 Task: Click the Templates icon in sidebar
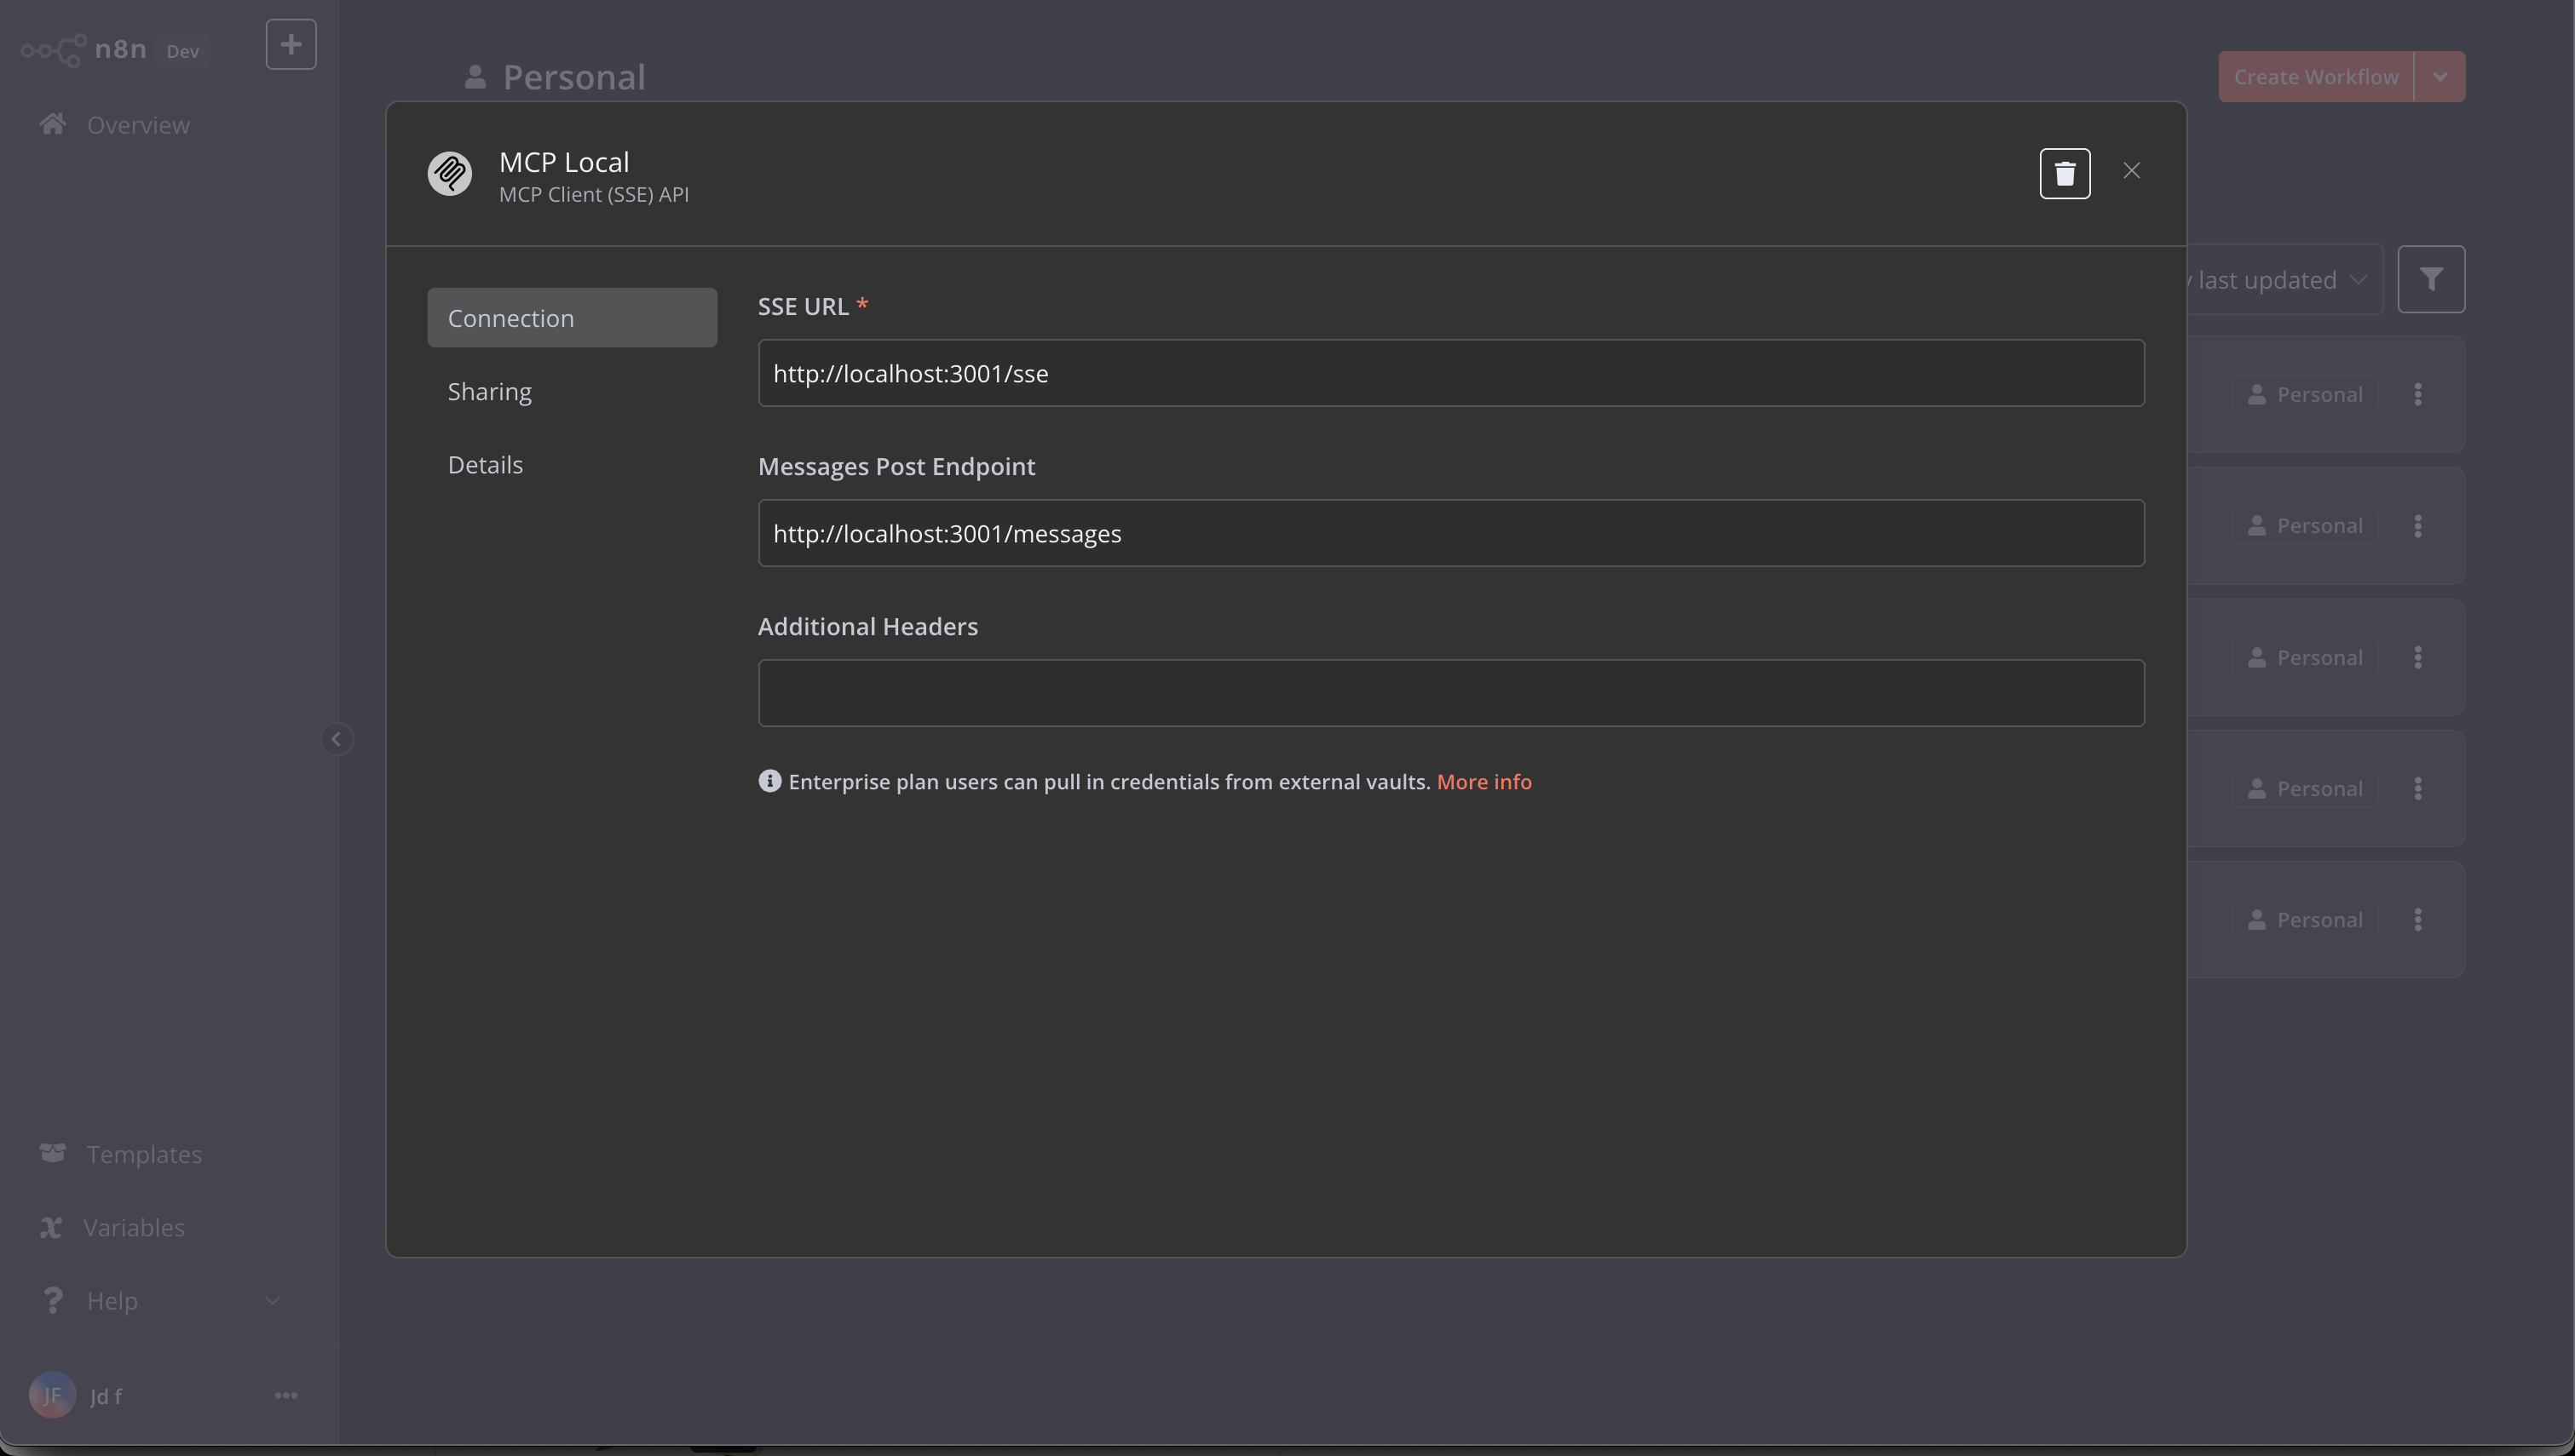[x=53, y=1153]
